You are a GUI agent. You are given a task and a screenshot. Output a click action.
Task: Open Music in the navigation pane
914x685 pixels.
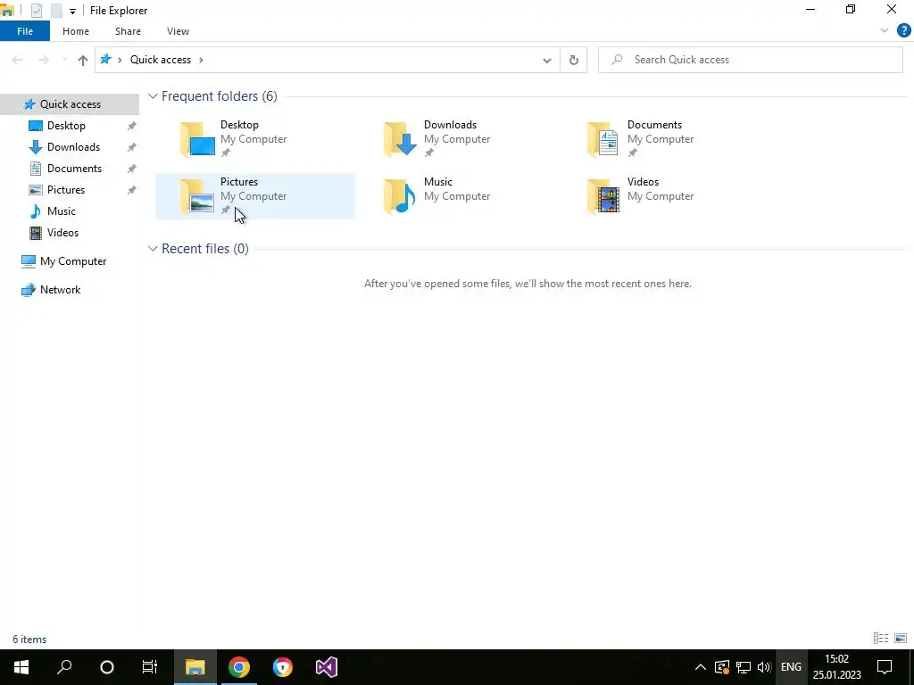[62, 211]
